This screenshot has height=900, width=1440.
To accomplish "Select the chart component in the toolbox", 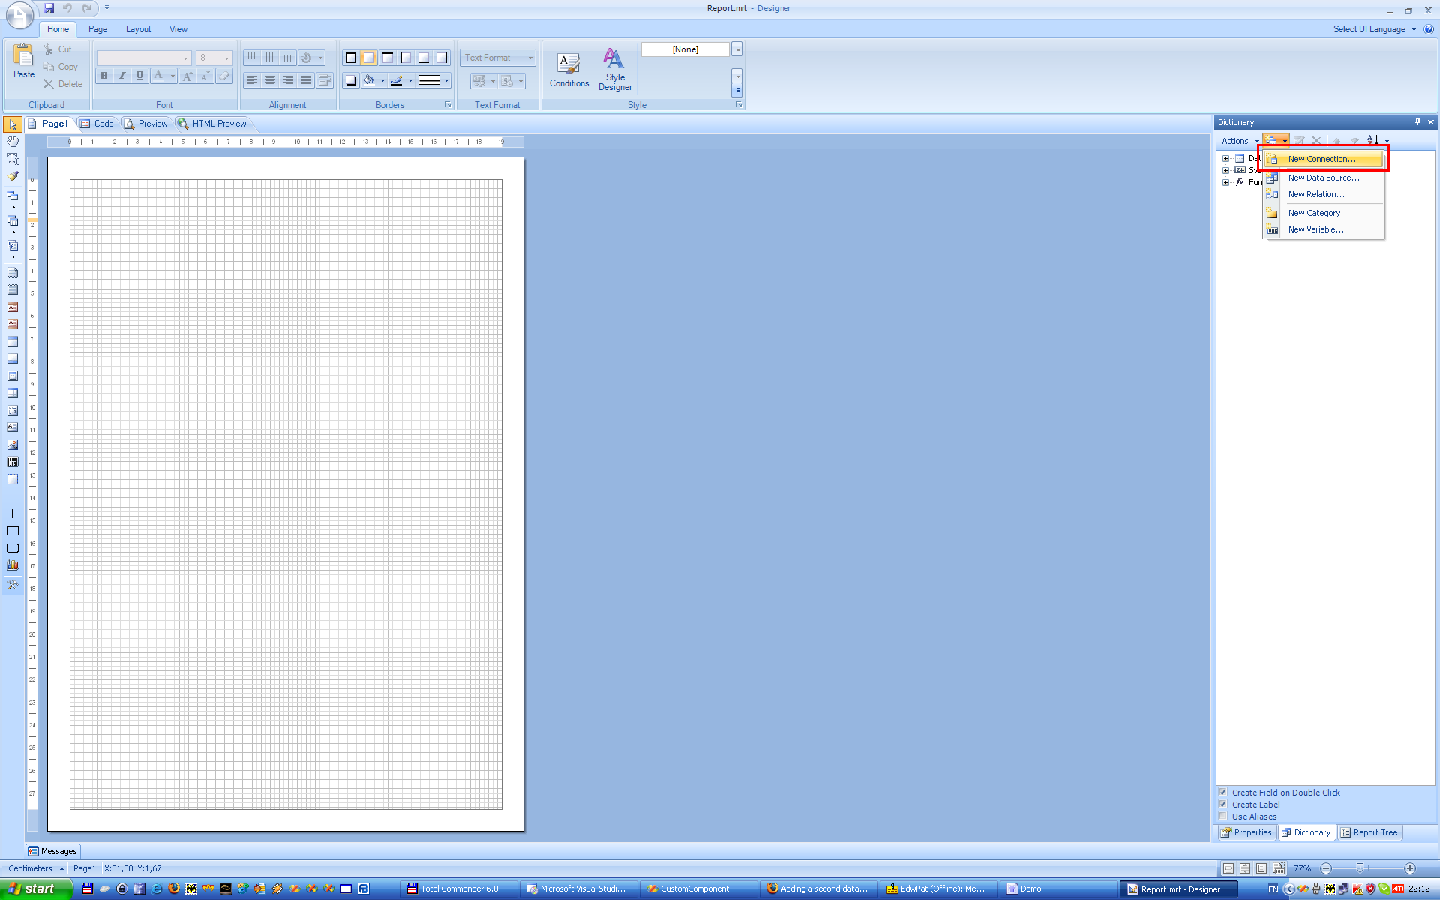I will point(13,565).
